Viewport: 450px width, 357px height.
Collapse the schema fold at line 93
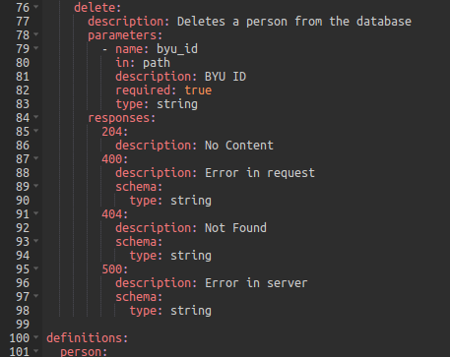pyautogui.click(x=36, y=240)
